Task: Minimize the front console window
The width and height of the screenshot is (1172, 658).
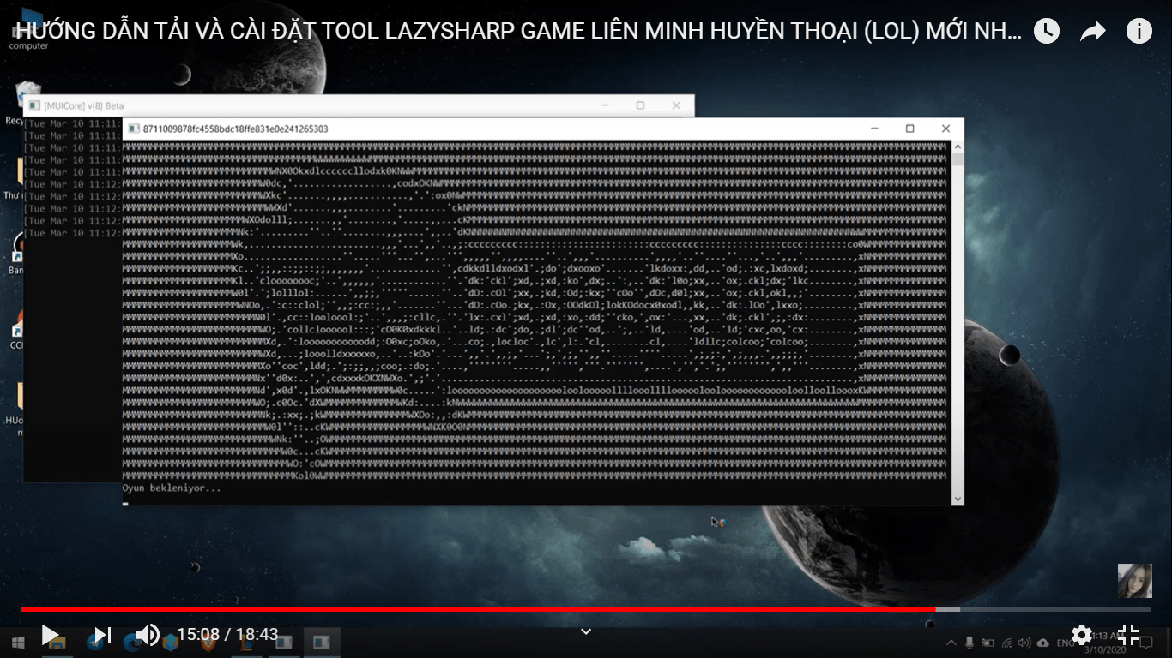Action: coord(874,129)
